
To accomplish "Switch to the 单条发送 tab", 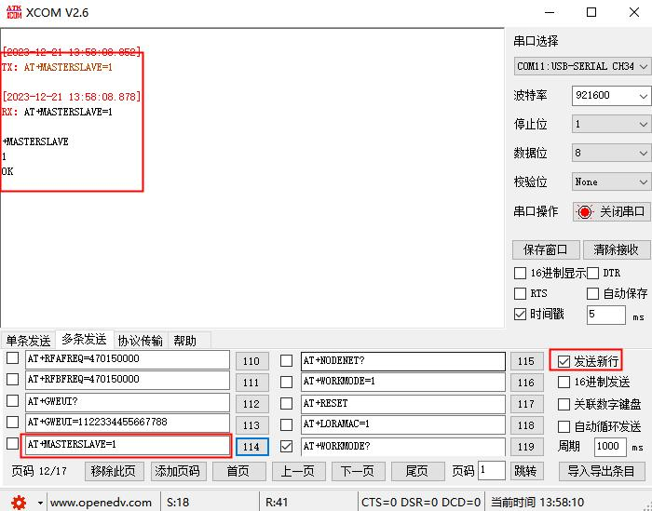I will (28, 341).
